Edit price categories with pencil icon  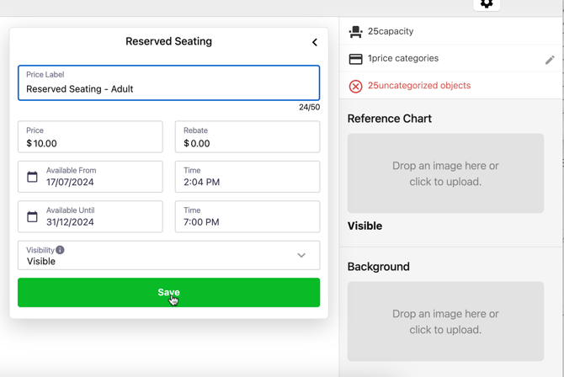[x=549, y=60]
